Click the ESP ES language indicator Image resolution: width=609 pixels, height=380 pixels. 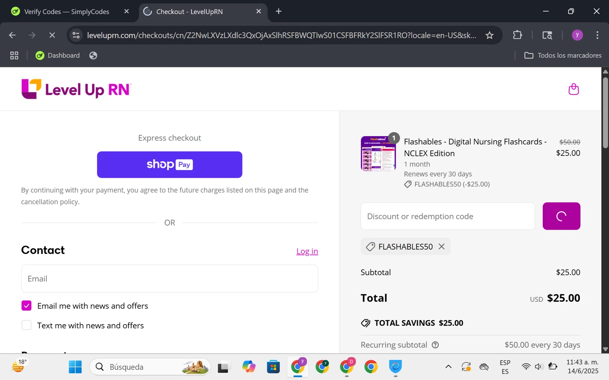505,367
